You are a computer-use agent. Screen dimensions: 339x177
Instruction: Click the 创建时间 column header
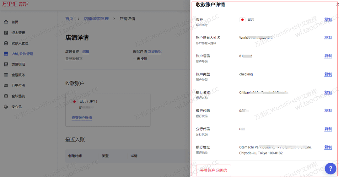click(x=75, y=156)
